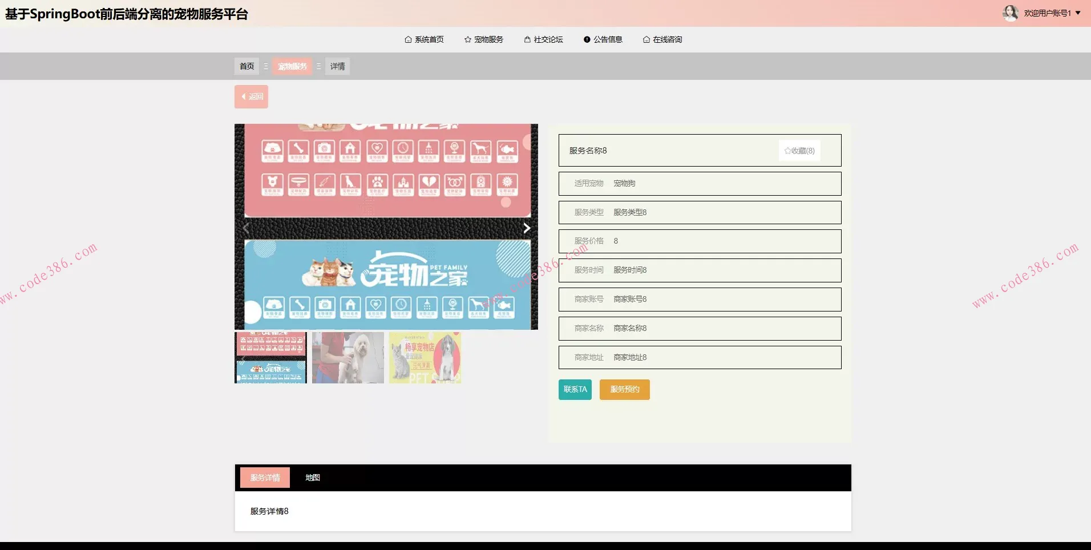Click 宠物服务 in the breadcrumb
The image size is (1091, 550).
293,66
